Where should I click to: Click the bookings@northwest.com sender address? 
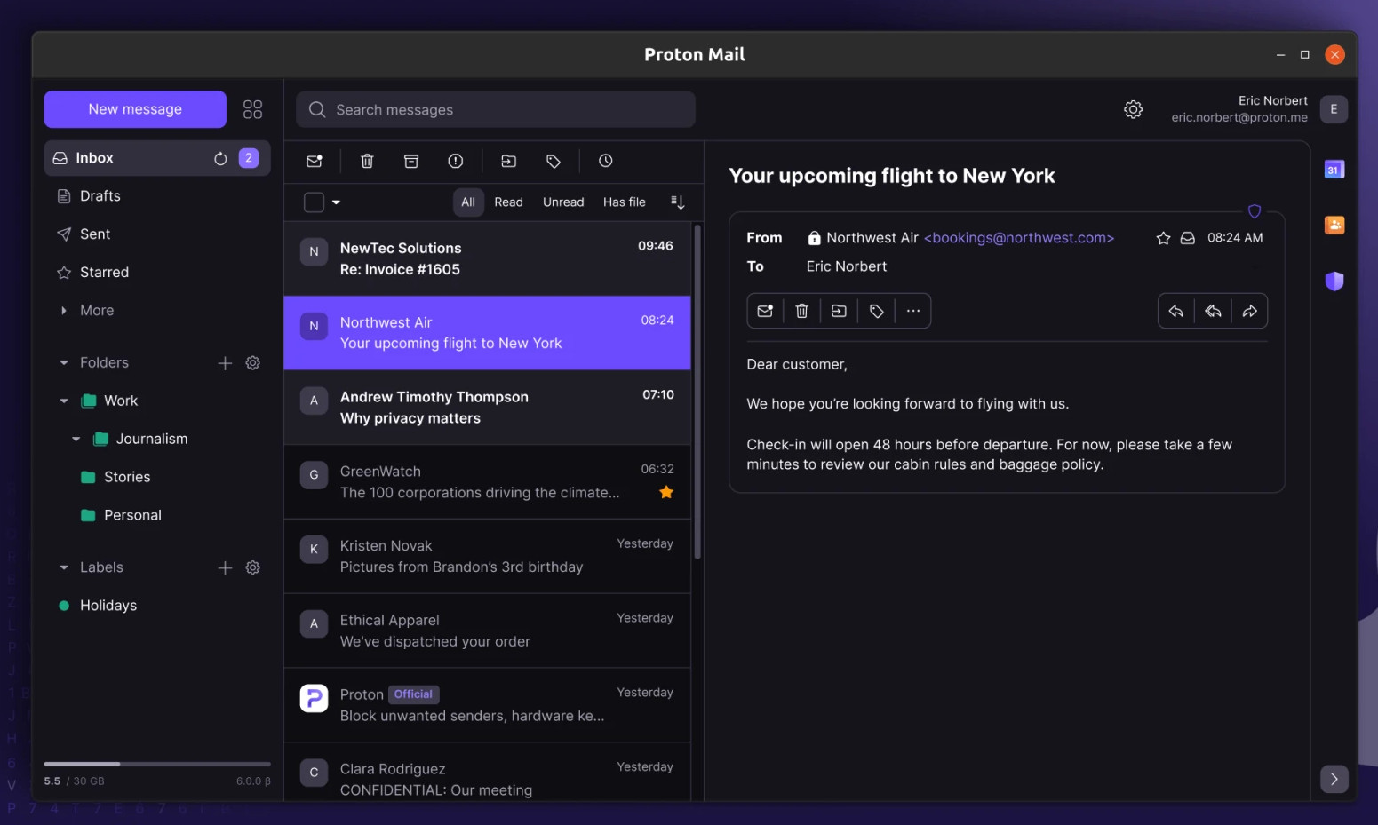pyautogui.click(x=1019, y=238)
